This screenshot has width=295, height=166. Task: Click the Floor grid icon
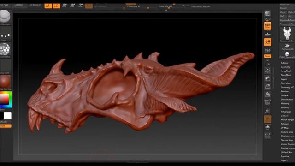(x=267, y=35)
